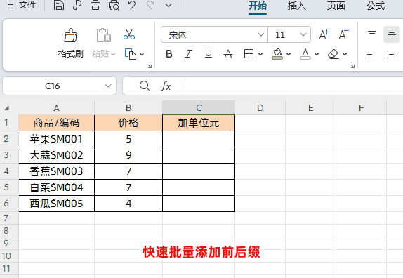Click price cell with value 4
The image size is (403, 278).
(128, 204)
